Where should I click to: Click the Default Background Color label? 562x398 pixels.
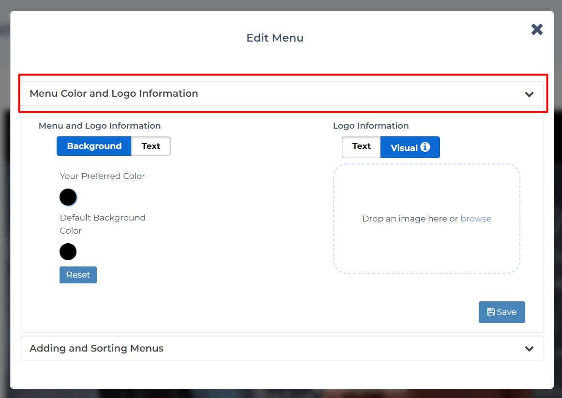click(103, 218)
